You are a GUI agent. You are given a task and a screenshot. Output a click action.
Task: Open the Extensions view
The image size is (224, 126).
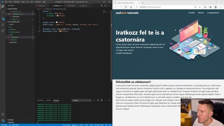tap(3, 30)
